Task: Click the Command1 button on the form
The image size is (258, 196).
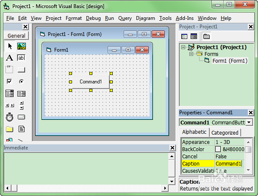Action: click(x=91, y=82)
